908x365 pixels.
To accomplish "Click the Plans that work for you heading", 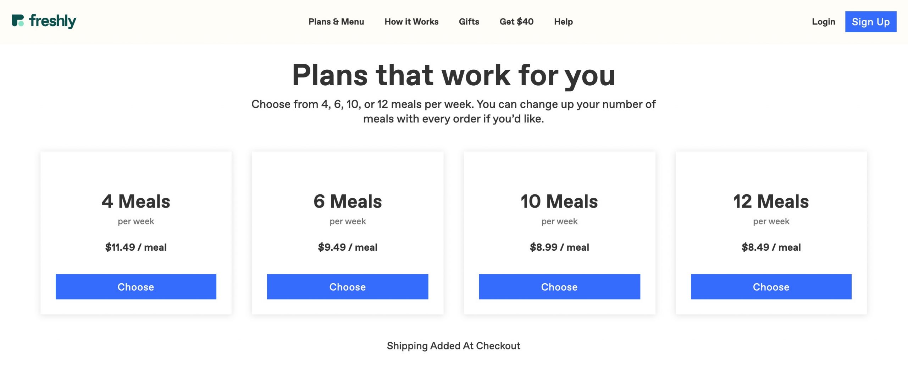I will coord(454,75).
